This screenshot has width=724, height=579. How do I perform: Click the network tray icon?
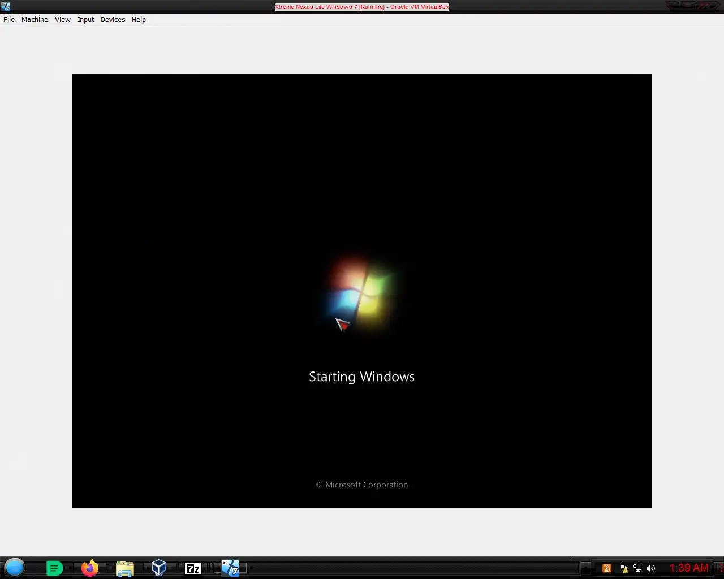(637, 568)
